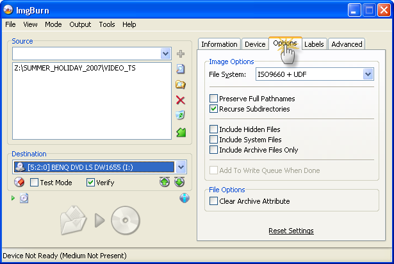
Task: Switch to the Information tab
Action: point(219,44)
